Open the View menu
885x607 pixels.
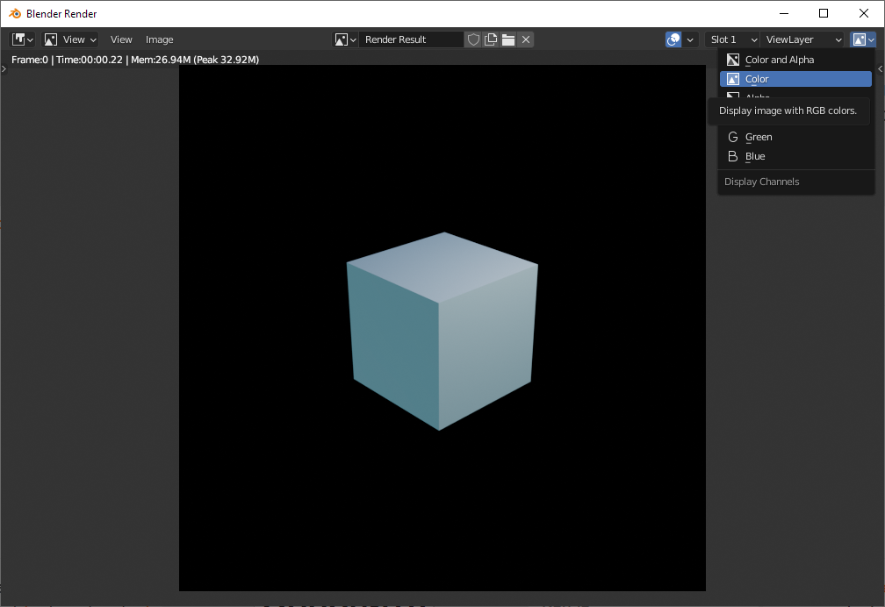pos(121,39)
